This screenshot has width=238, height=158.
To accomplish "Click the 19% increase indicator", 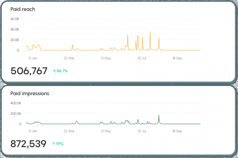I will click(58, 144).
